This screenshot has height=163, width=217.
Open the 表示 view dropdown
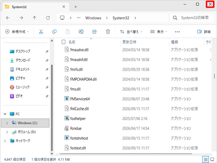pos(159,32)
